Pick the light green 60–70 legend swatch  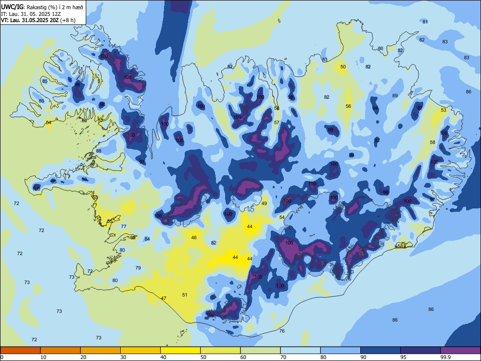(x=260, y=350)
